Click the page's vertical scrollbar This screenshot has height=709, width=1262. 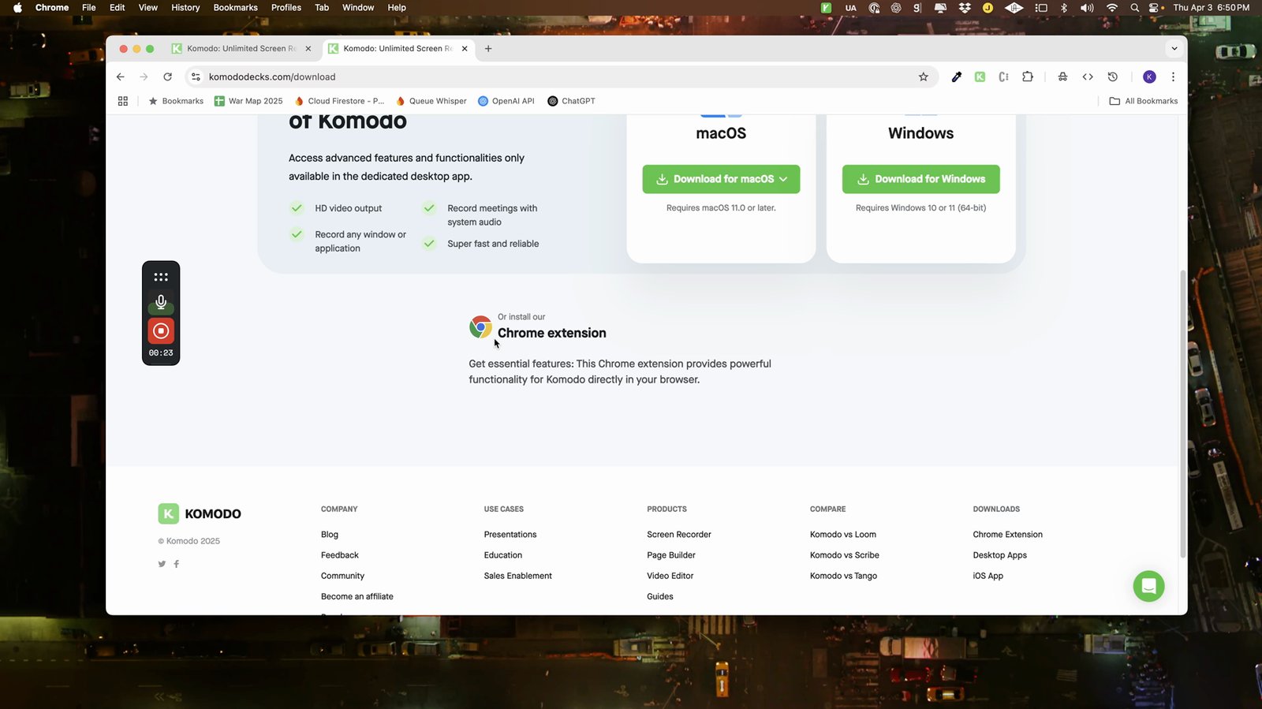[1182, 415]
